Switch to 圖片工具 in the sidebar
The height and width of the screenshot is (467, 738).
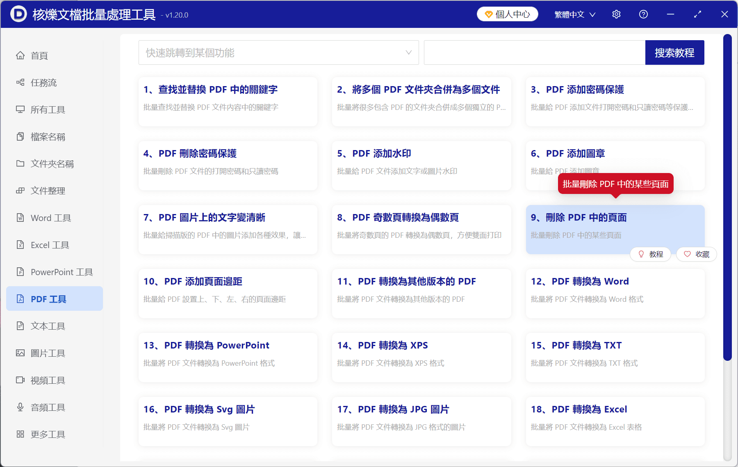coord(48,353)
